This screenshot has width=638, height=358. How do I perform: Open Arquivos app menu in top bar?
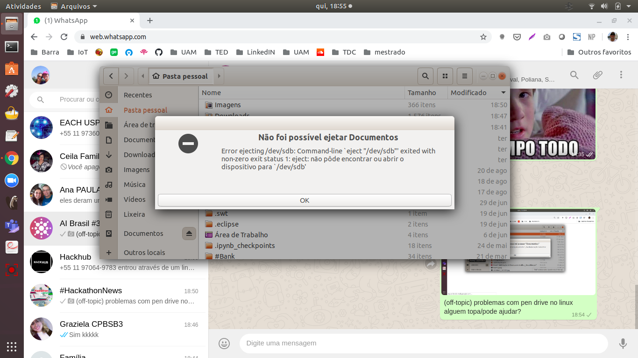[x=74, y=6]
